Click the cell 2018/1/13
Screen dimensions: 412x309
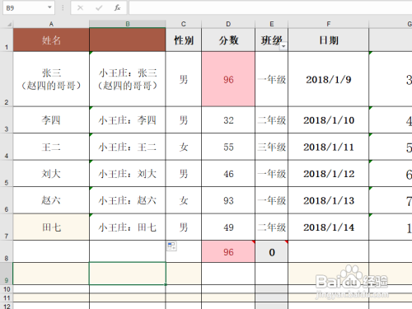[328, 200]
